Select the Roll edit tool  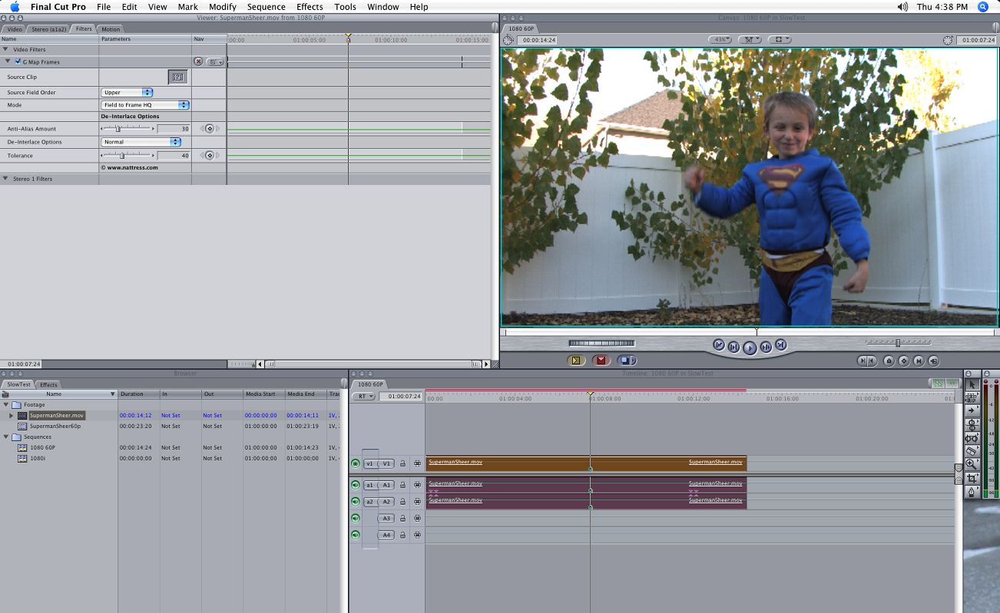(972, 423)
